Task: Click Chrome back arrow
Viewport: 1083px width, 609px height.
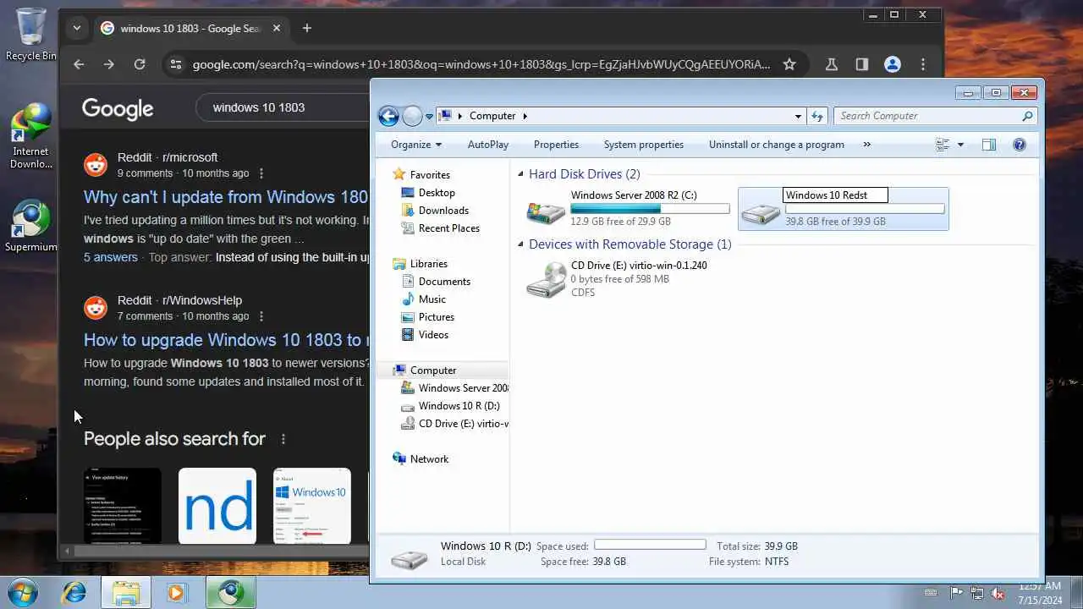Action: [79, 64]
